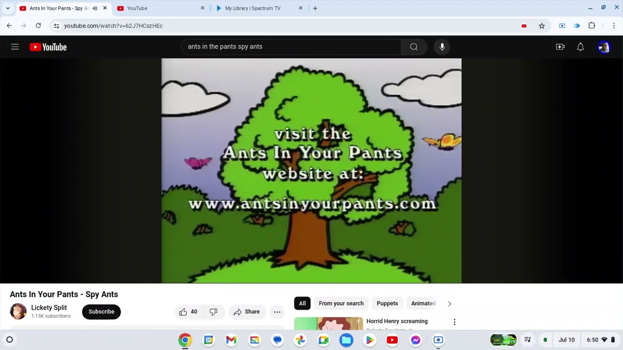The height and width of the screenshot is (350, 623).
Task: Open Messenger from the shelf
Action: [x=415, y=340]
